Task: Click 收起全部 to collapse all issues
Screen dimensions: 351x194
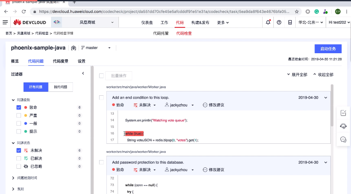Action: coord(323,75)
